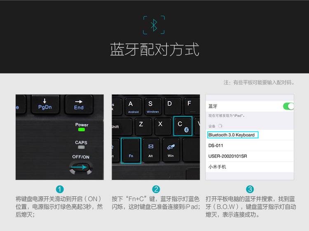Screen dimensions: 309x231
Task: Click the Win key on keyboard photo
Action: tap(171, 150)
